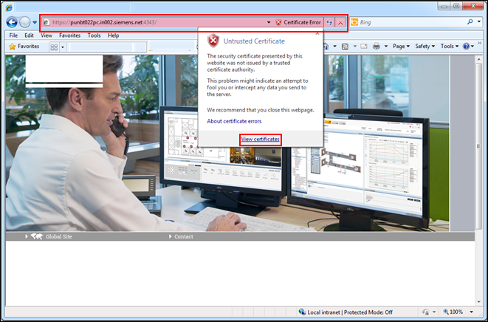This screenshot has height=322, width=488.
Task: Click the RSS feeds icon
Action: coord(346,47)
